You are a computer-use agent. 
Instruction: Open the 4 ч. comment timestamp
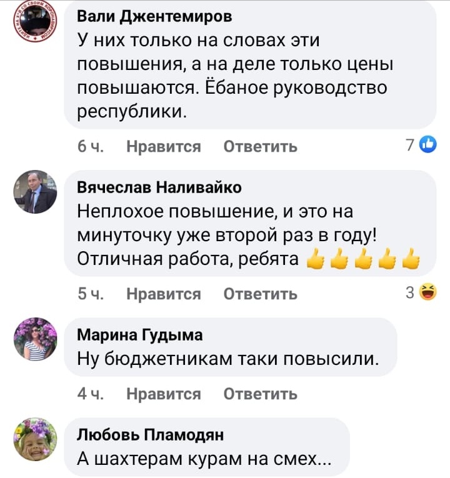pos(91,394)
